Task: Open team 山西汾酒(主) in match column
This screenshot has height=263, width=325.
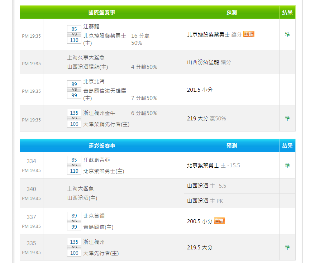Action: (x=82, y=198)
